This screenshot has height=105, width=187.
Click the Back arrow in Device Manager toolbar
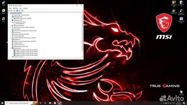(9, 10)
